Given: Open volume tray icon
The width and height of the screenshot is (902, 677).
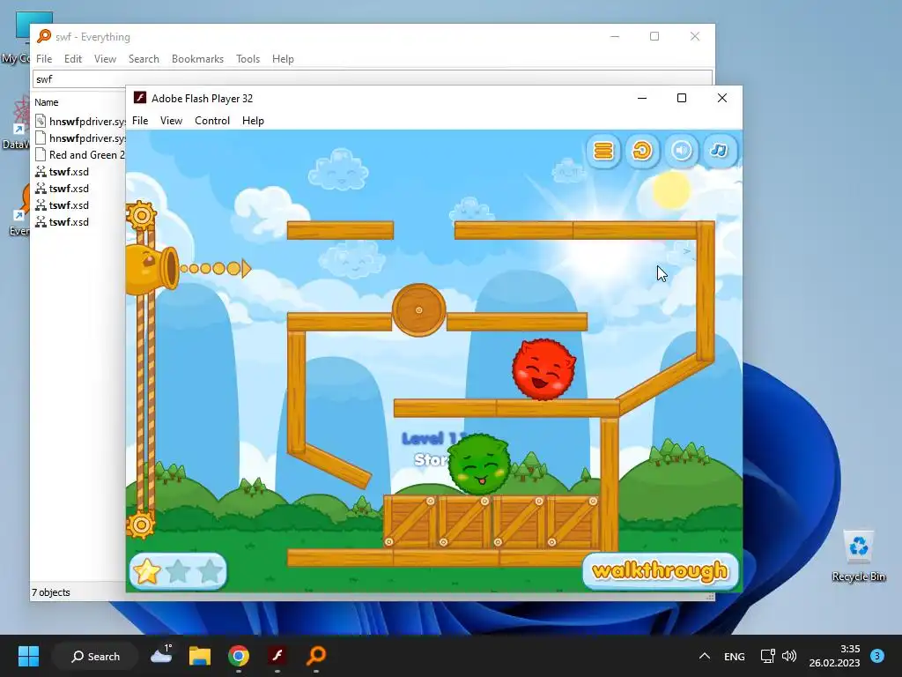Looking at the screenshot, I should [x=789, y=656].
